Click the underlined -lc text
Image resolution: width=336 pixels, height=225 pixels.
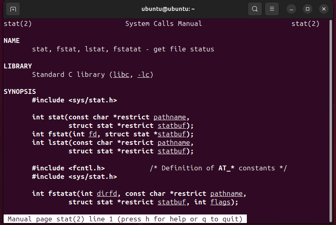[143, 74]
